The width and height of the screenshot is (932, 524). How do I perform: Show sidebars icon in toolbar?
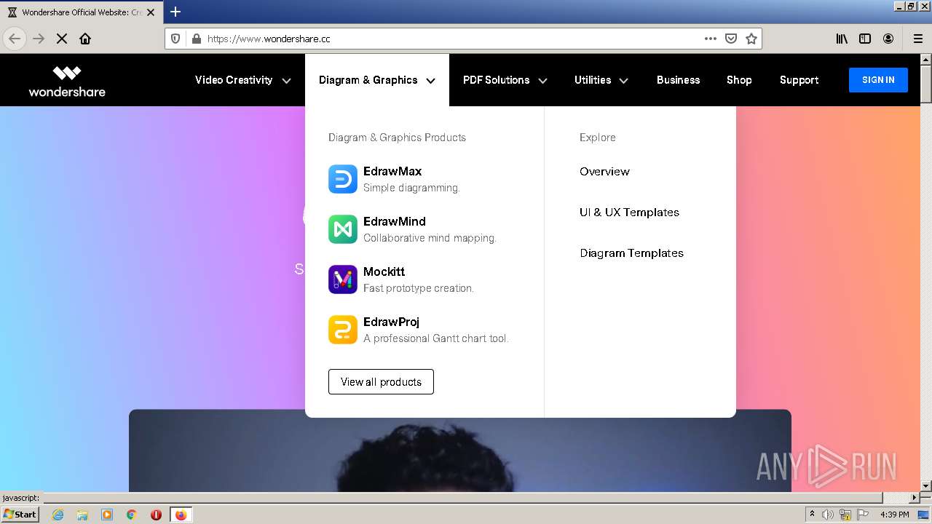tap(865, 39)
